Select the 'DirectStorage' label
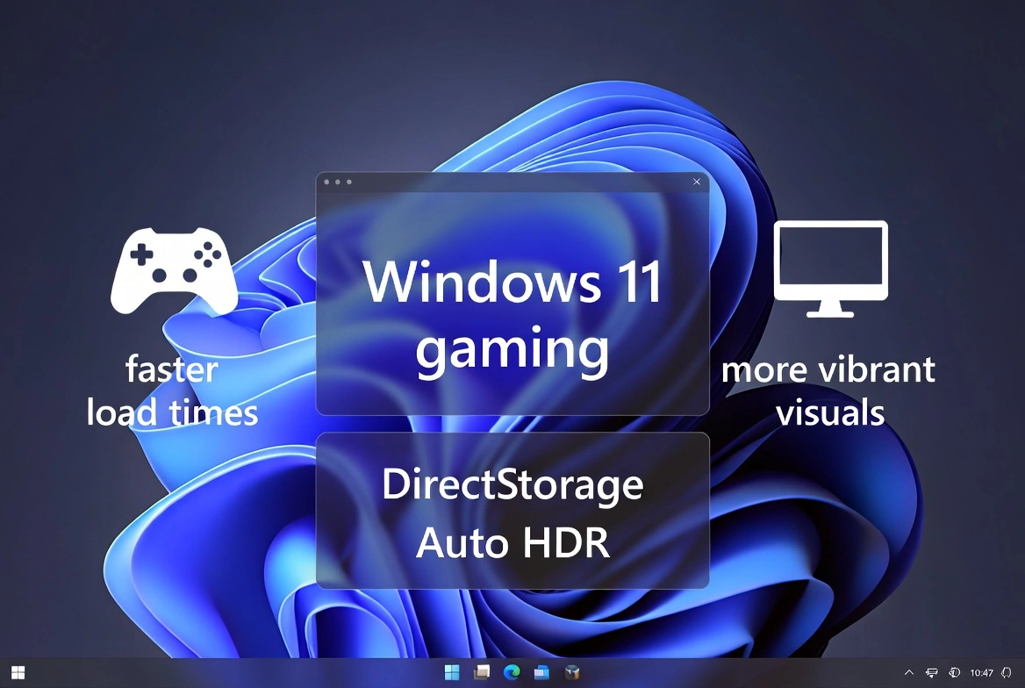The image size is (1025, 688). click(512, 484)
